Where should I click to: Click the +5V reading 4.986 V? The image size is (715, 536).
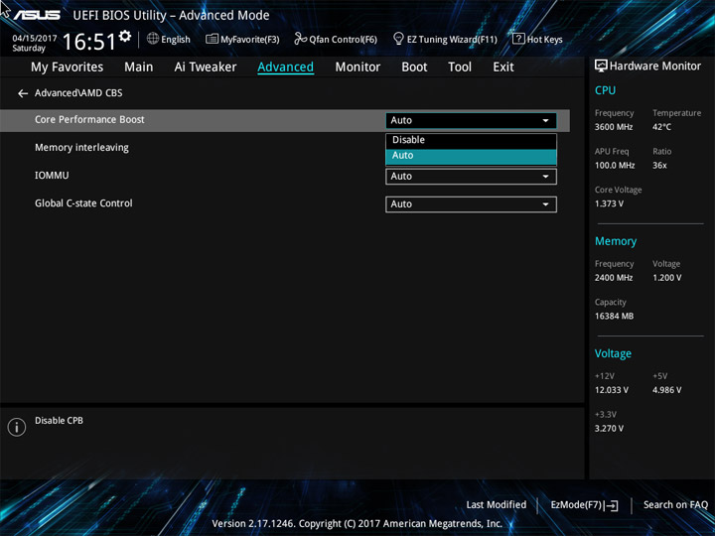(667, 390)
